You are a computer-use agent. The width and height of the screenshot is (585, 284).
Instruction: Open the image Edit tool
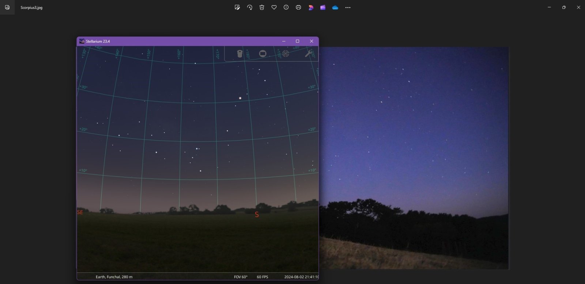point(237,7)
